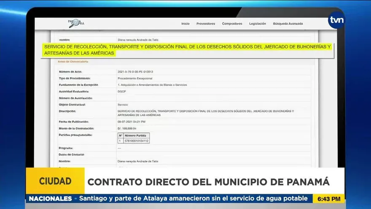Click partida number 576190010104112 cell
This screenshot has height=209, width=371.
(x=136, y=141)
